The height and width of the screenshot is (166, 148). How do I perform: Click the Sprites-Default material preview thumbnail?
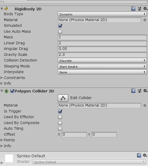tap(9, 158)
